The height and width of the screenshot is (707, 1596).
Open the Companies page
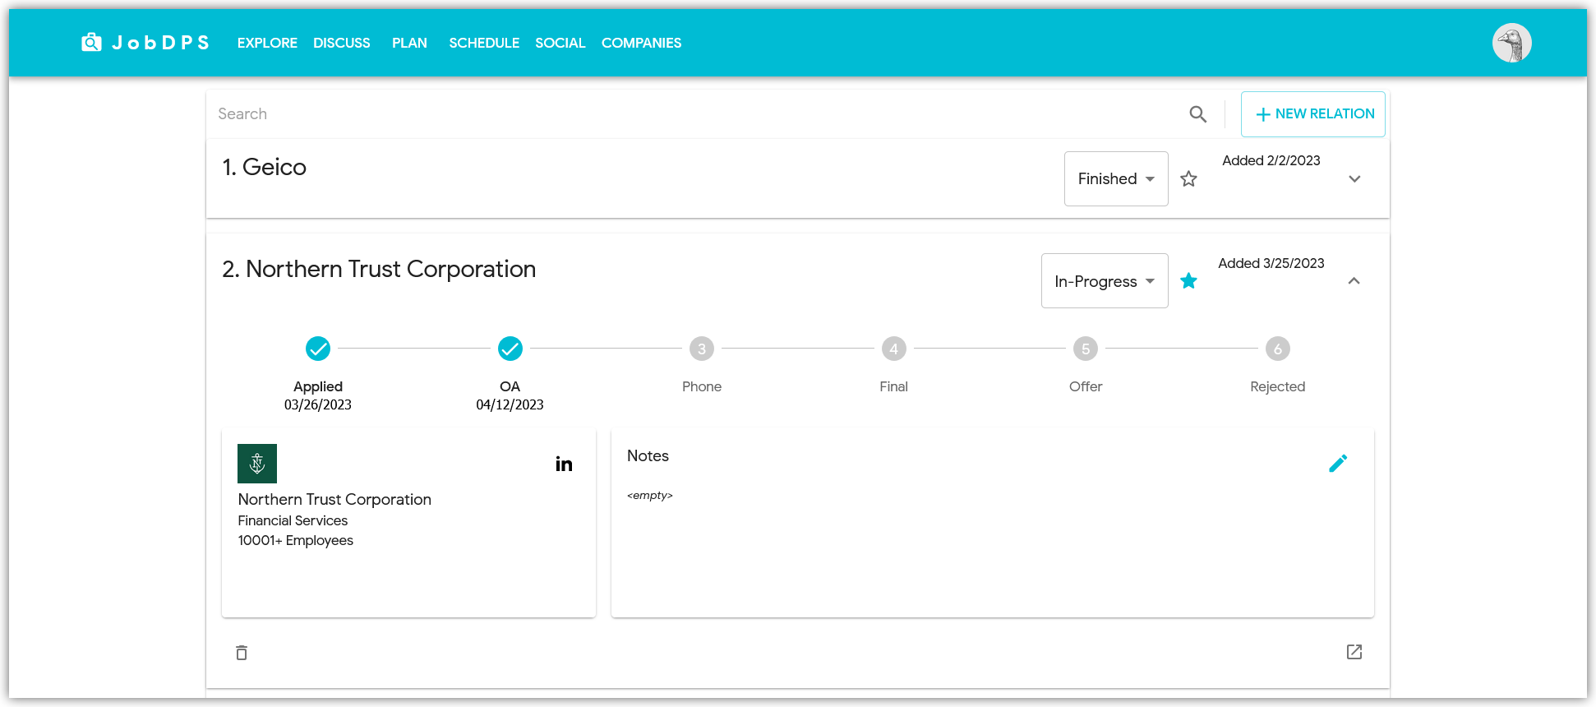(x=641, y=43)
